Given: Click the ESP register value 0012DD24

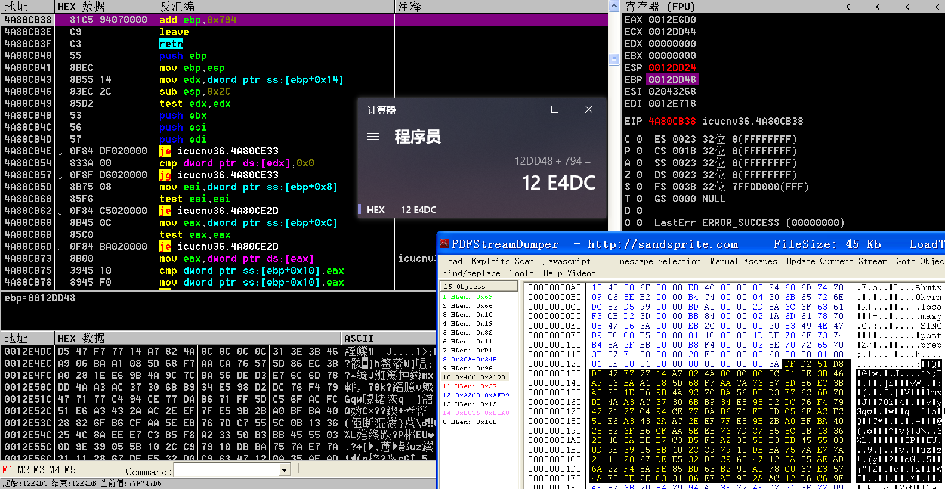Looking at the screenshot, I should coord(672,67).
